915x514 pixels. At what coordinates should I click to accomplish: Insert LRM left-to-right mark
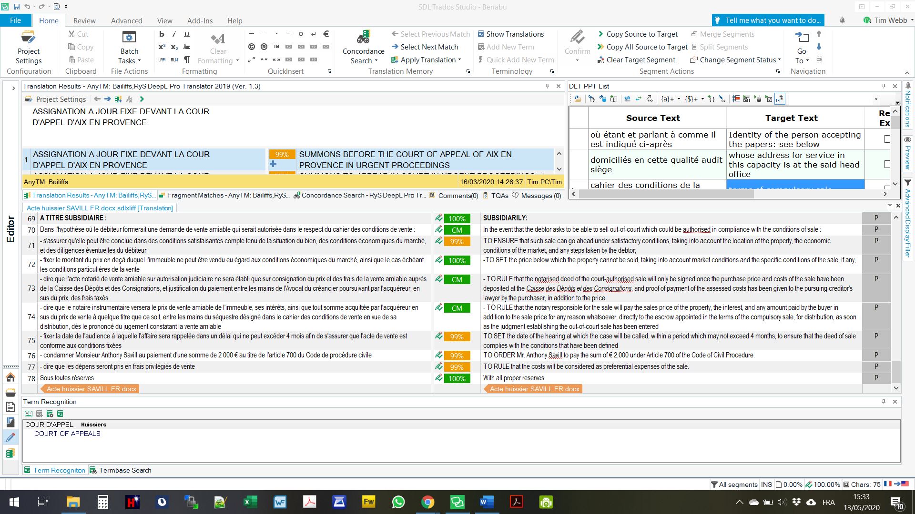[x=162, y=59]
